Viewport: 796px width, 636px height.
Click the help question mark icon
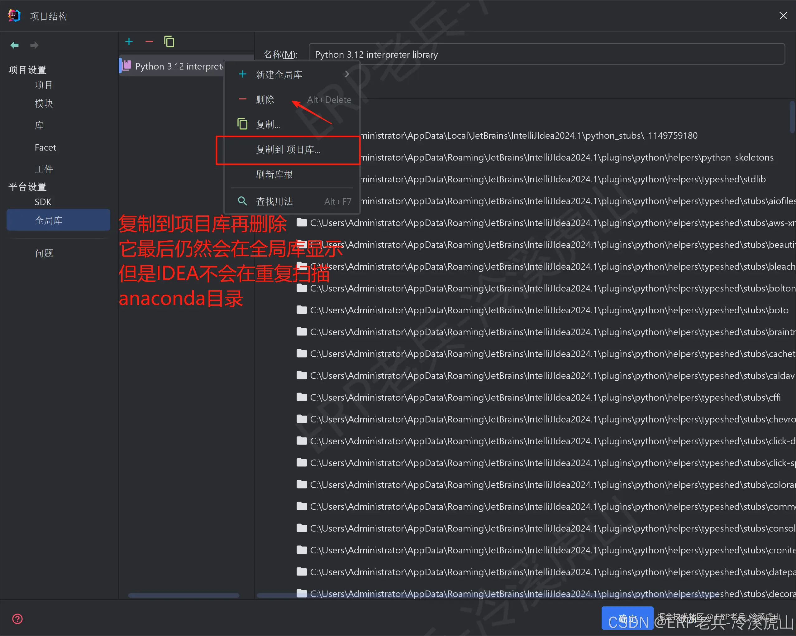(17, 619)
